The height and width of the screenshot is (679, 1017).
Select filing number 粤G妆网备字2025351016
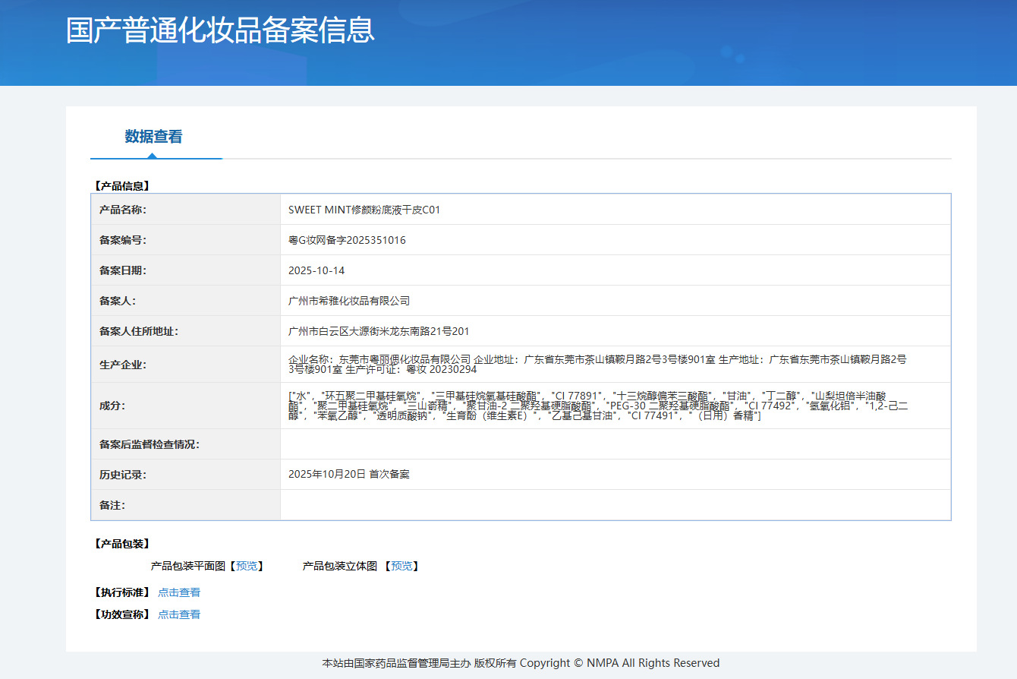[x=347, y=240]
